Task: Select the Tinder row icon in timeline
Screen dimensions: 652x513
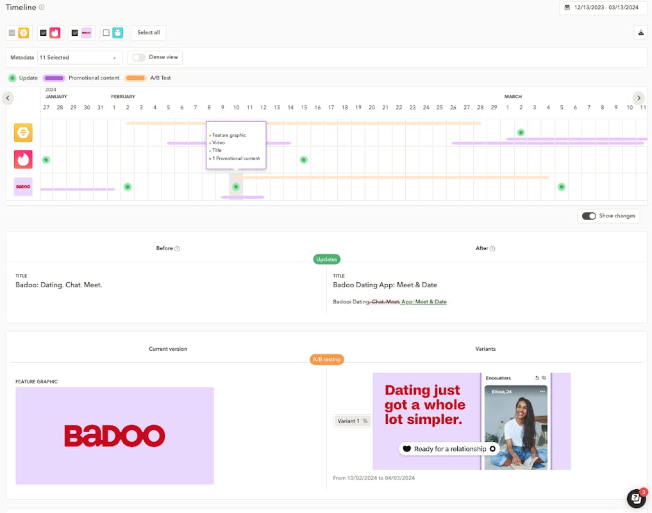Action: coord(23,159)
